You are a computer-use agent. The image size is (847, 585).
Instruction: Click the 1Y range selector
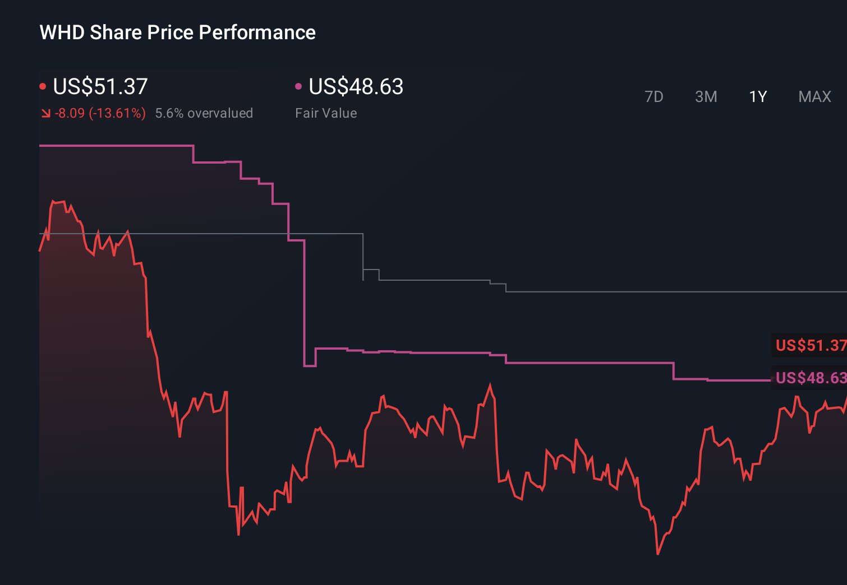pyautogui.click(x=757, y=97)
